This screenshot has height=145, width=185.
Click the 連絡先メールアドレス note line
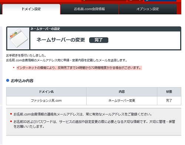tap(83, 114)
